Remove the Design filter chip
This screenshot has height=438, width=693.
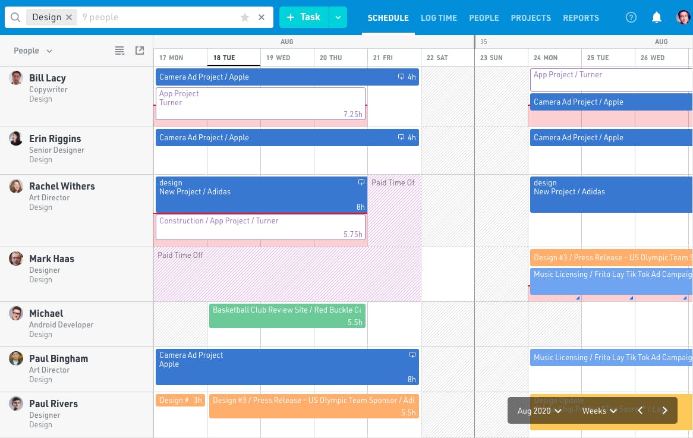[x=69, y=17]
